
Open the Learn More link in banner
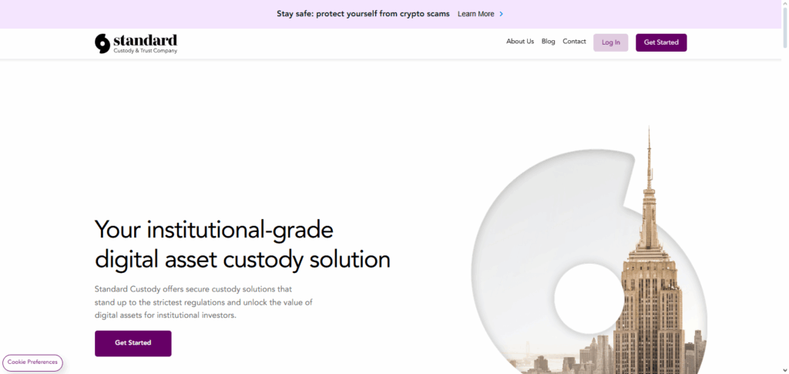[475, 14]
